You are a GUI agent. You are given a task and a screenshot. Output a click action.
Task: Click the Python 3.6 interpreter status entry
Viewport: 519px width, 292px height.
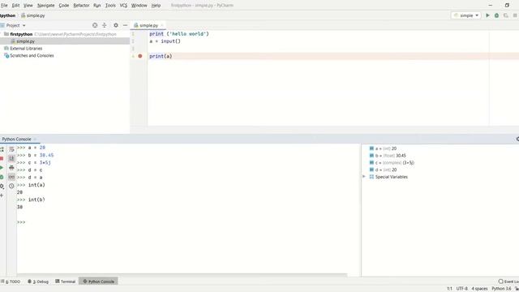(501, 289)
